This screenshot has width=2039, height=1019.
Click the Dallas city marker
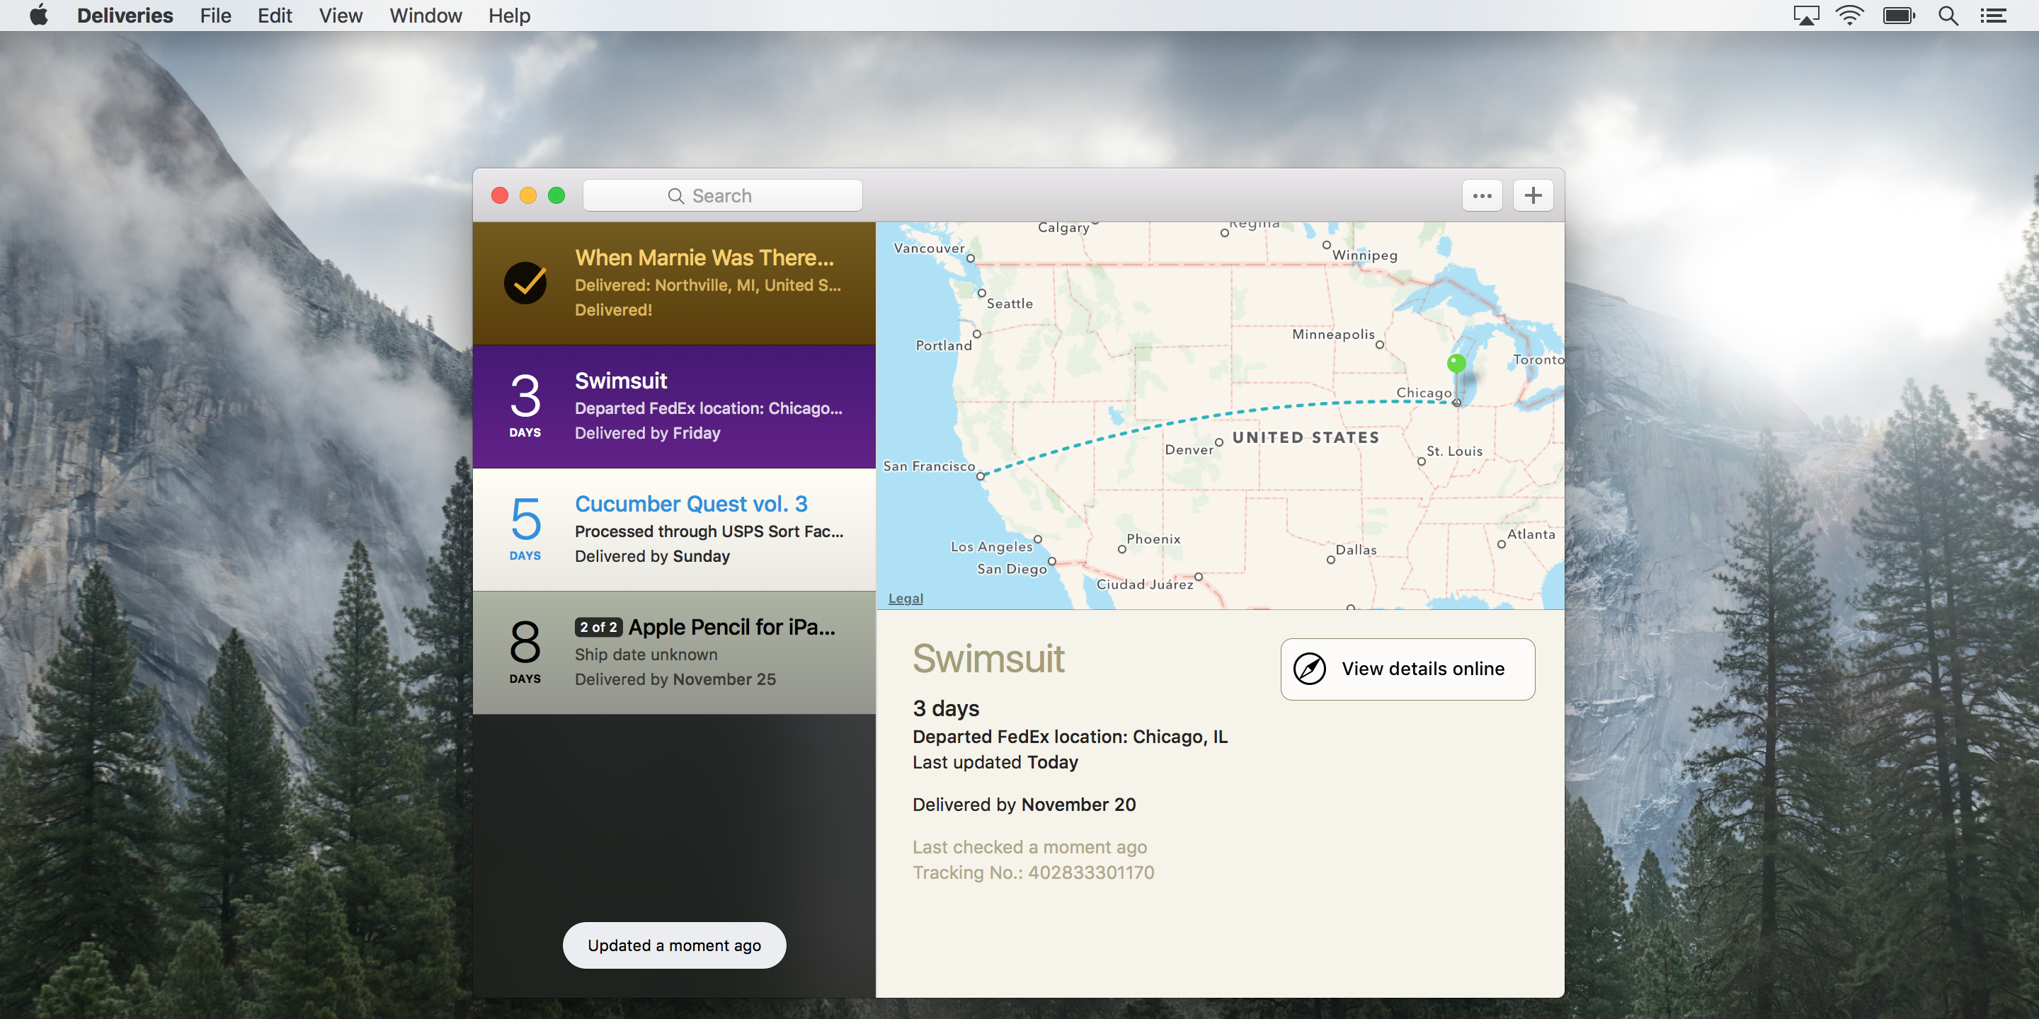point(1330,560)
